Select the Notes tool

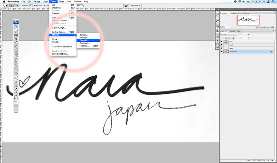click(x=16, y=86)
